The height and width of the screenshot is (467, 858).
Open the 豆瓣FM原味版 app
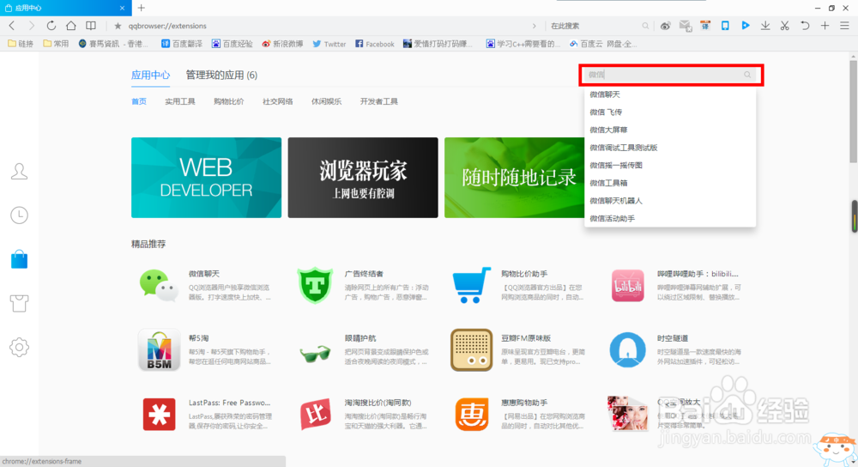tap(518, 350)
